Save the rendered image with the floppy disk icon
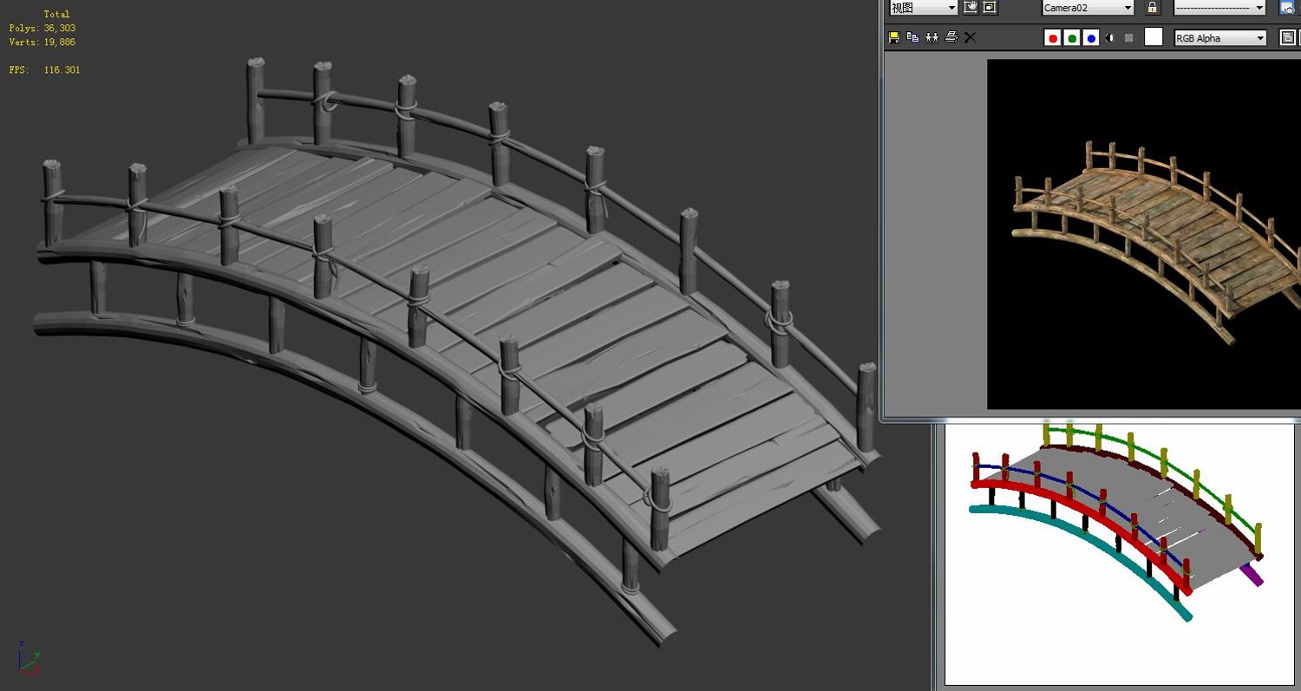This screenshot has width=1301, height=691. (x=894, y=37)
